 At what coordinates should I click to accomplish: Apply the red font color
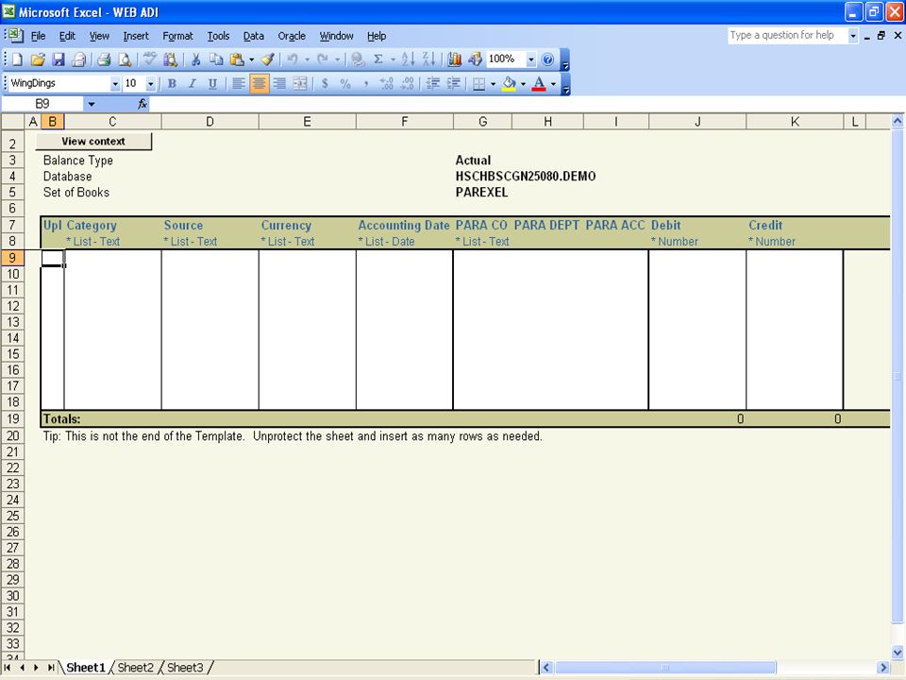coord(539,84)
